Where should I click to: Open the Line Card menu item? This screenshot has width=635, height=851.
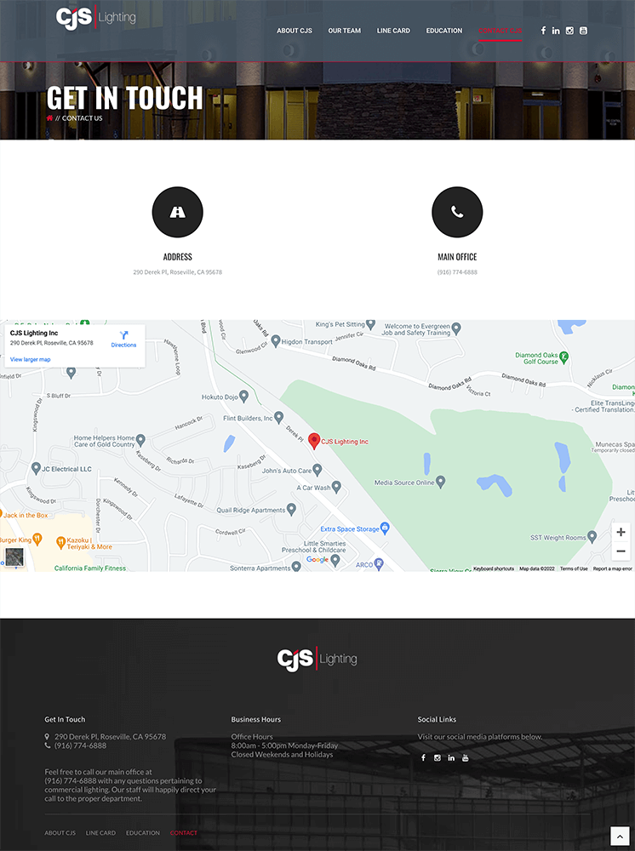393,31
